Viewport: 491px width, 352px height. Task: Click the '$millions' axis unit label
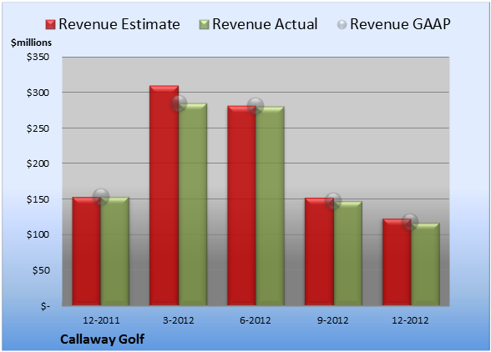pos(31,43)
